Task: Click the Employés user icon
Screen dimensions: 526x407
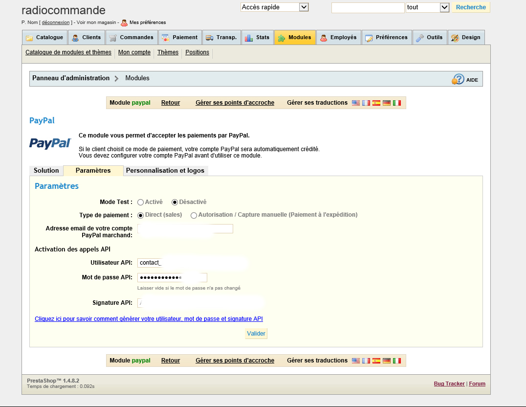Action: 324,38
